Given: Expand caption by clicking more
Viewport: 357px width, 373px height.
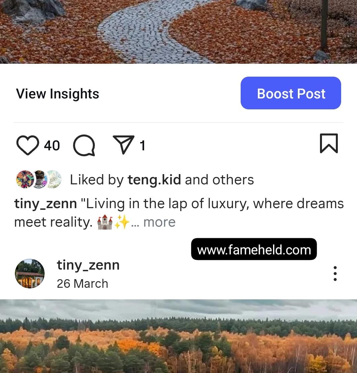Looking at the screenshot, I should coord(159,222).
